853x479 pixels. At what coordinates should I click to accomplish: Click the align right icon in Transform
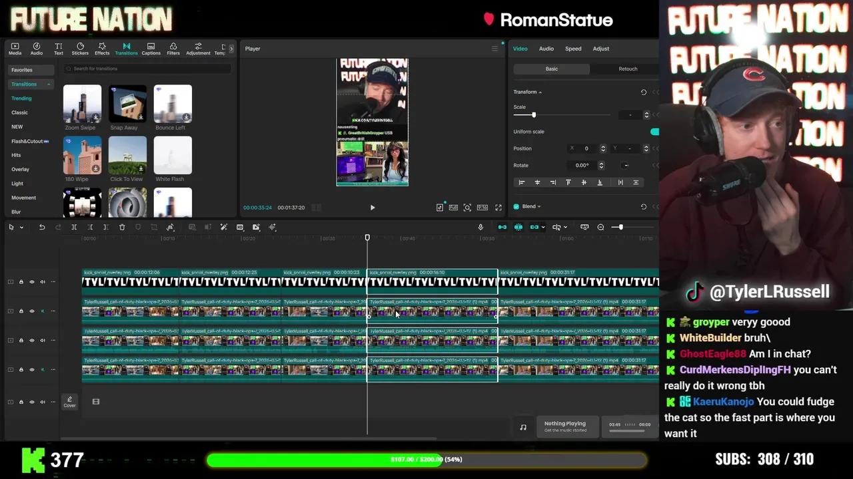tap(553, 182)
